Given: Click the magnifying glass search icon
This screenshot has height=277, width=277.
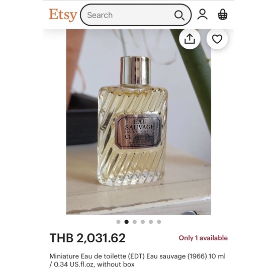Looking at the screenshot, I should (179, 15).
